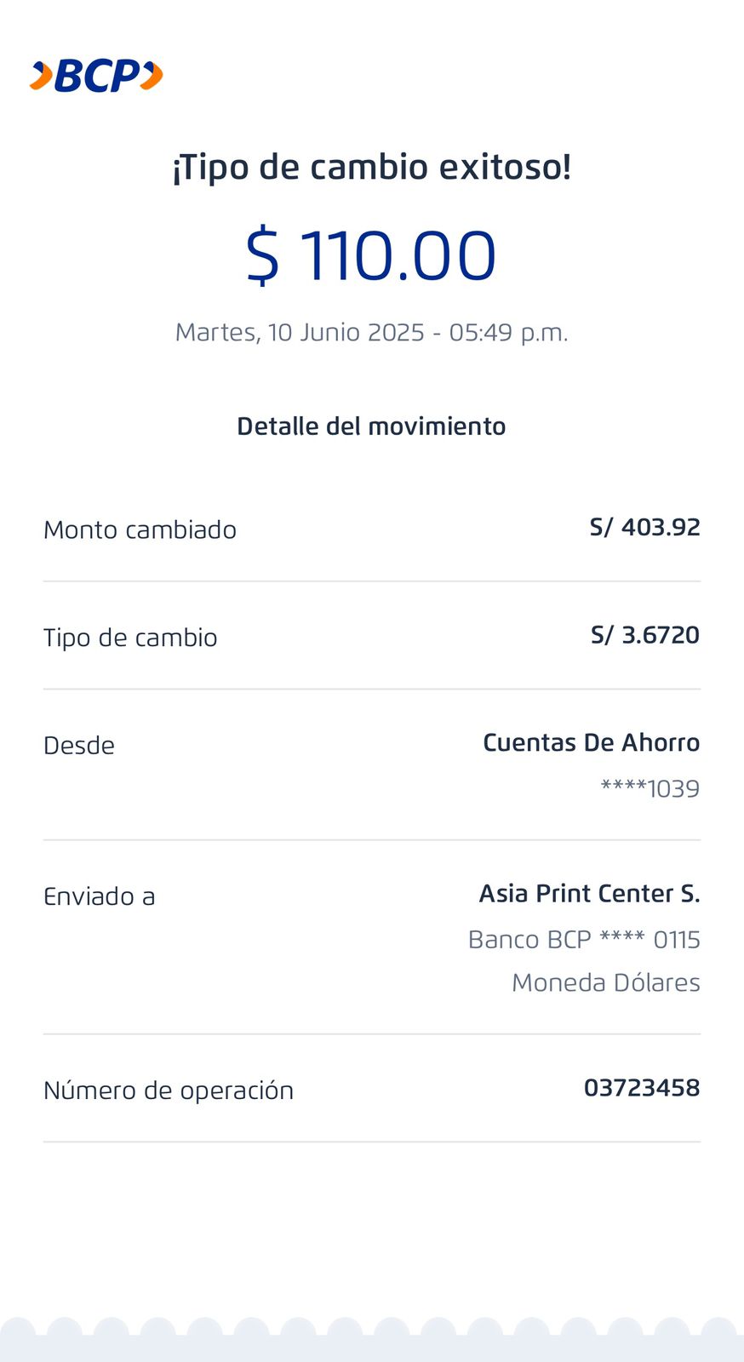Screen dimensions: 744x1362
Task: Click the orange chevron right of BCP letters
Action: click(x=152, y=76)
